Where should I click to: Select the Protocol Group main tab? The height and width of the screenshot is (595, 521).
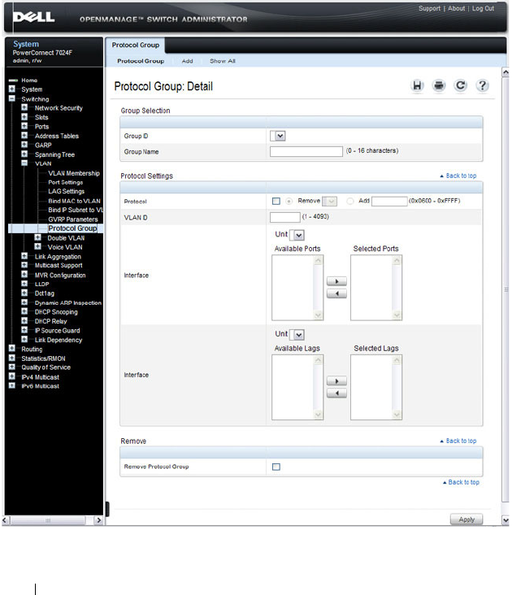coord(136,46)
